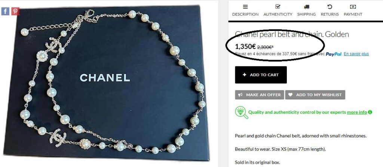Click the info circle after more info
383x167 pixels.
370,112
